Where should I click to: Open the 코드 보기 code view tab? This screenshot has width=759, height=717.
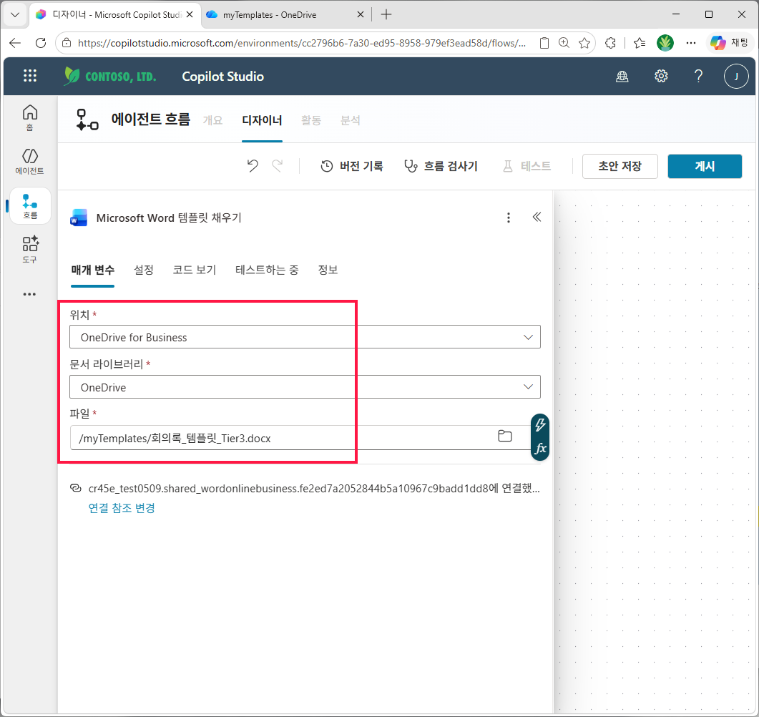(194, 270)
